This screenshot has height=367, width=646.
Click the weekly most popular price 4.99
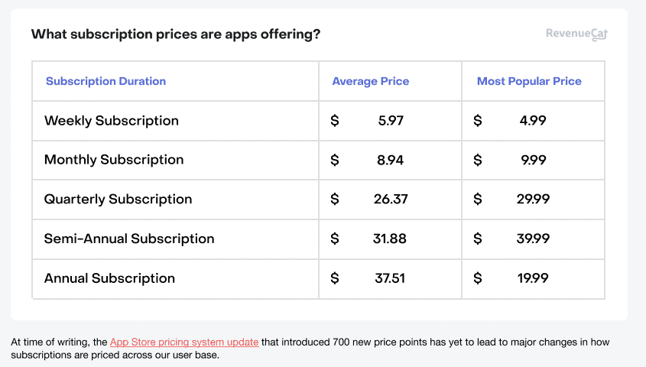click(x=532, y=121)
